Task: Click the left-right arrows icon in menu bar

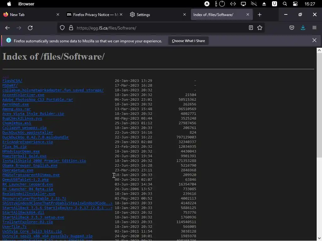Action: tap(233, 4)
